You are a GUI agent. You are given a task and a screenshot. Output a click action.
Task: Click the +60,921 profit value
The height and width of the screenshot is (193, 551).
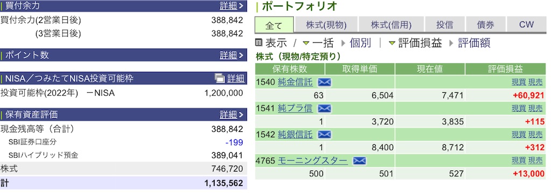click(529, 95)
